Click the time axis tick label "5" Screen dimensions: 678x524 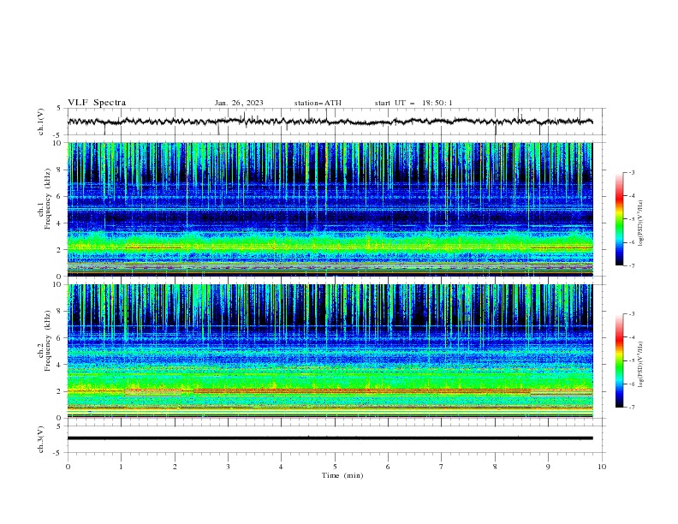(x=335, y=467)
